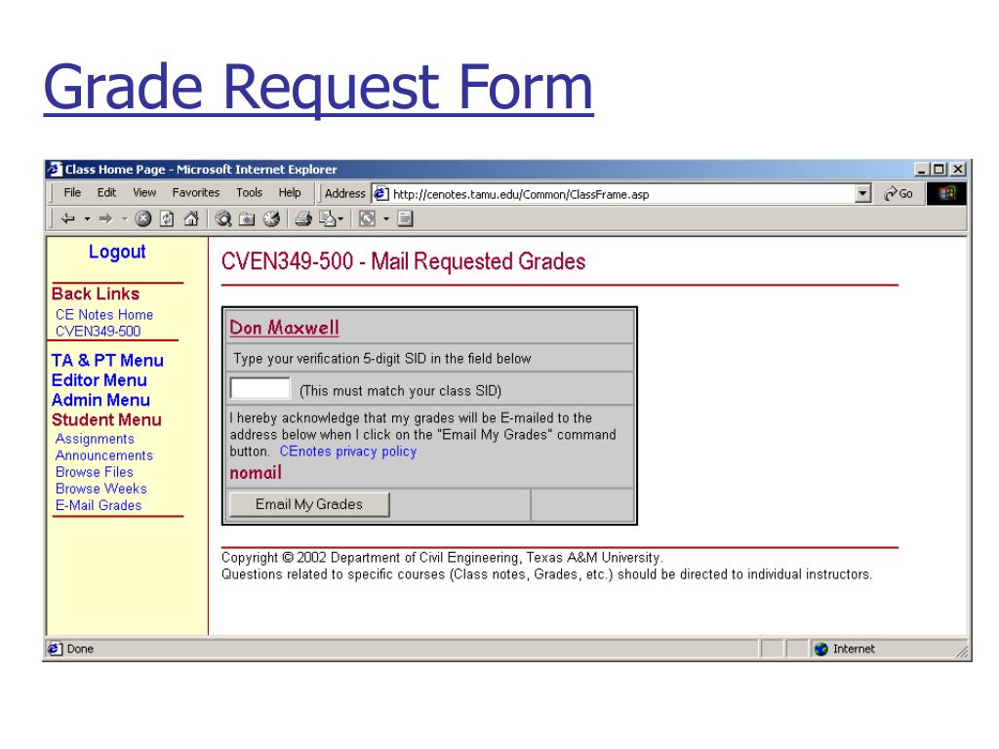This screenshot has width=999, height=749.
Task: Open the Help menu
Action: [x=289, y=192]
